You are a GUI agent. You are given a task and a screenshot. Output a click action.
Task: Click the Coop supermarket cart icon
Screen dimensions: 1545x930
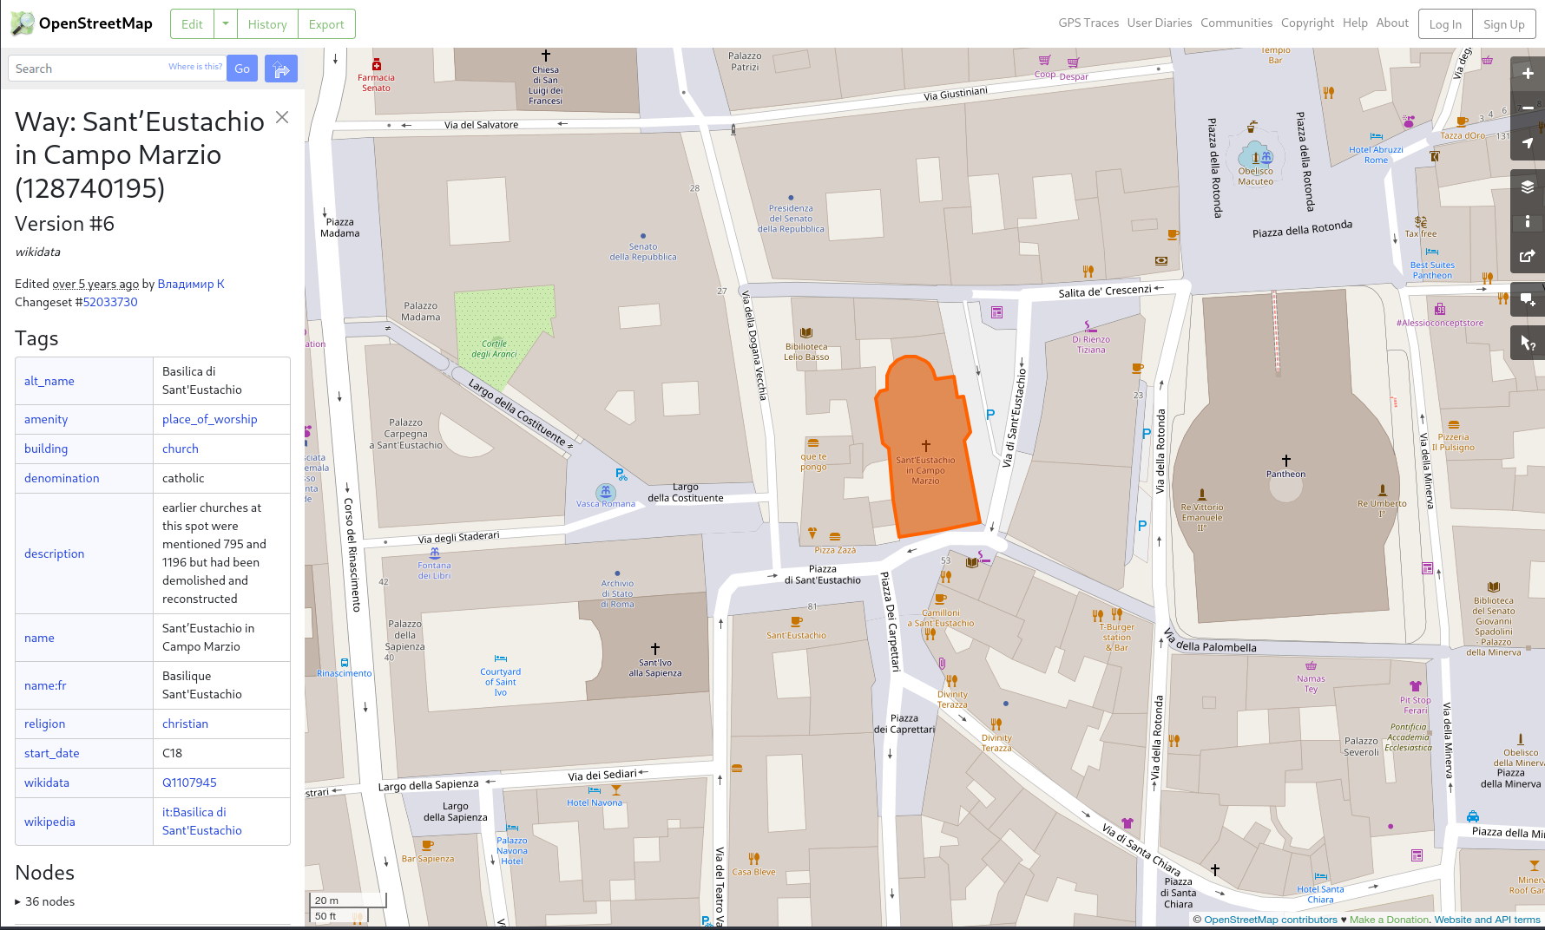click(x=1044, y=61)
